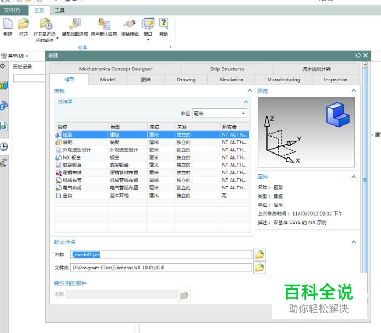Select the 航空钣金 template row

(152, 165)
